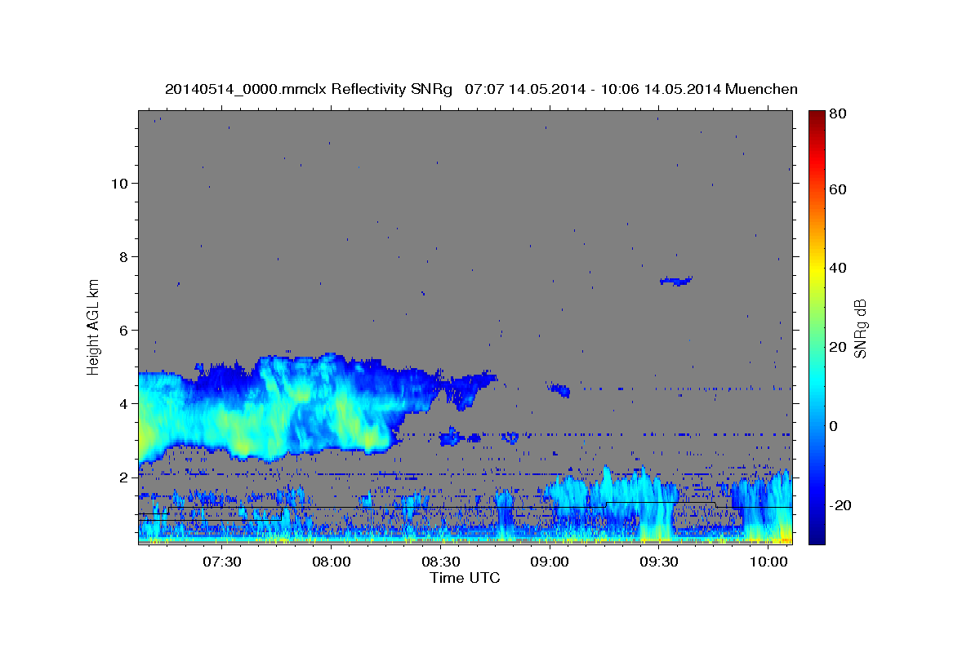The image size is (980, 653).
Task: Click the colorbar value 20 above zero
Action: pos(837,347)
